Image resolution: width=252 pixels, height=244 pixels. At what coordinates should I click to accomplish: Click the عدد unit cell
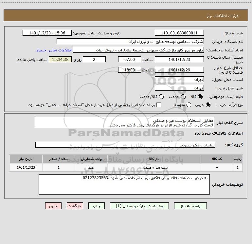91,167
